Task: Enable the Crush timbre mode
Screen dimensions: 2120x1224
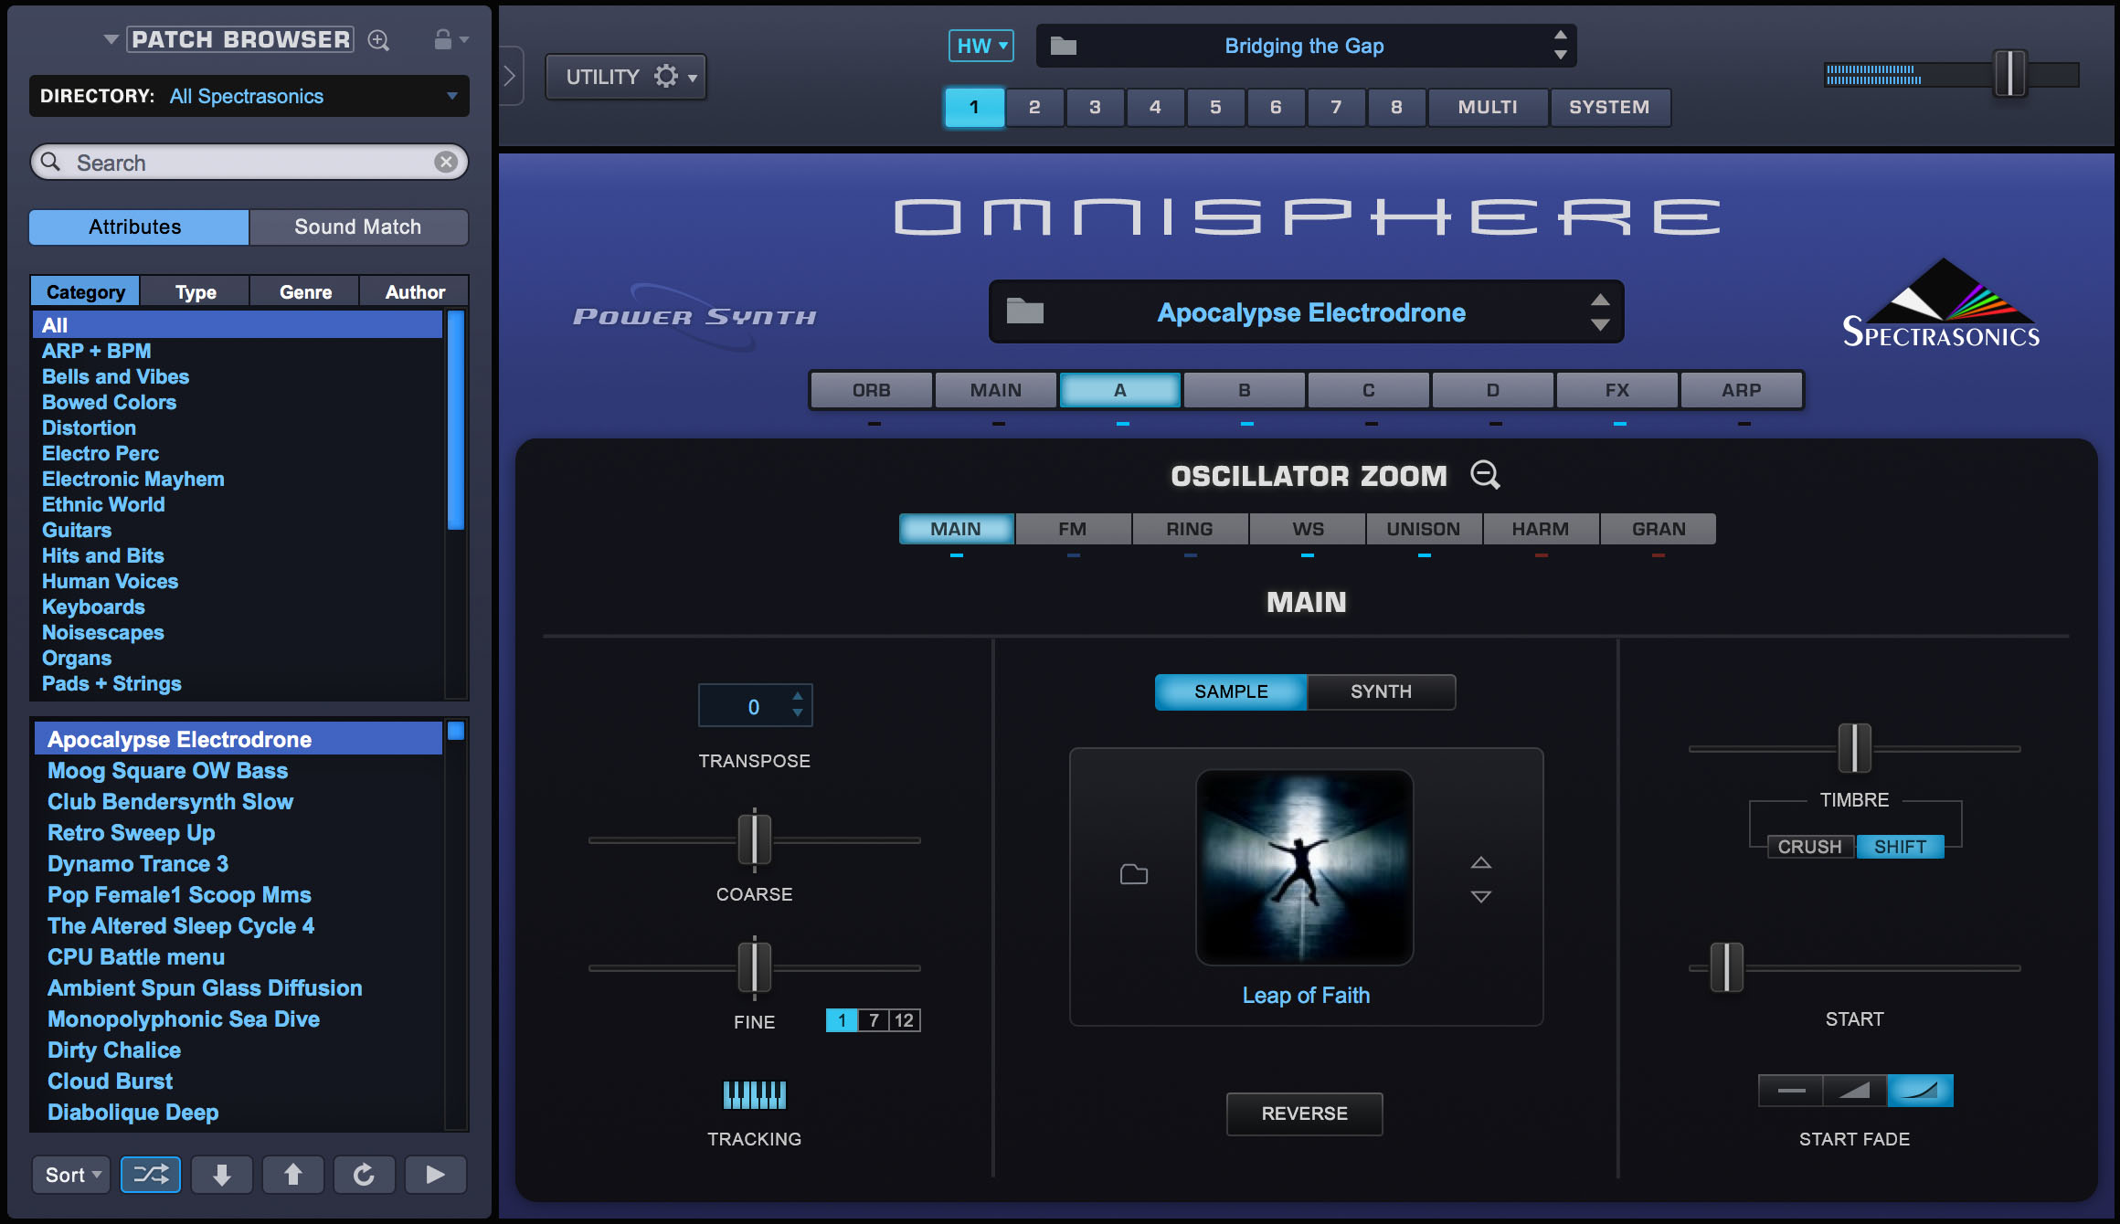Action: click(1809, 847)
